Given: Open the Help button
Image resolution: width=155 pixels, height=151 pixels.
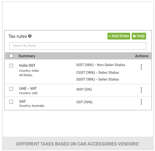Looking at the screenshot, I should pos(139,36).
